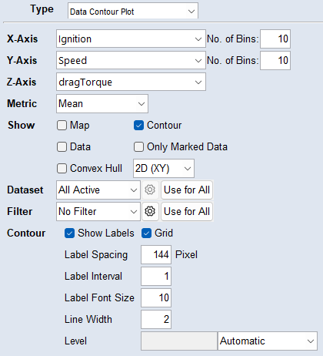Open the Metric Mean dropdown
The height and width of the screenshot is (356, 323).
tap(102, 103)
